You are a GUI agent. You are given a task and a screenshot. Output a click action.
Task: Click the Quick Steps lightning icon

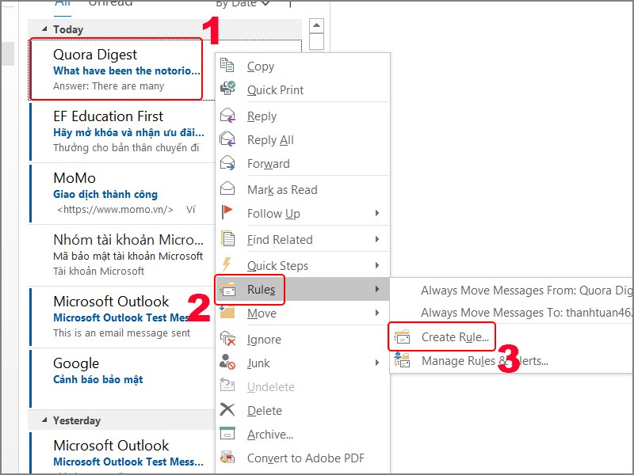click(x=228, y=264)
